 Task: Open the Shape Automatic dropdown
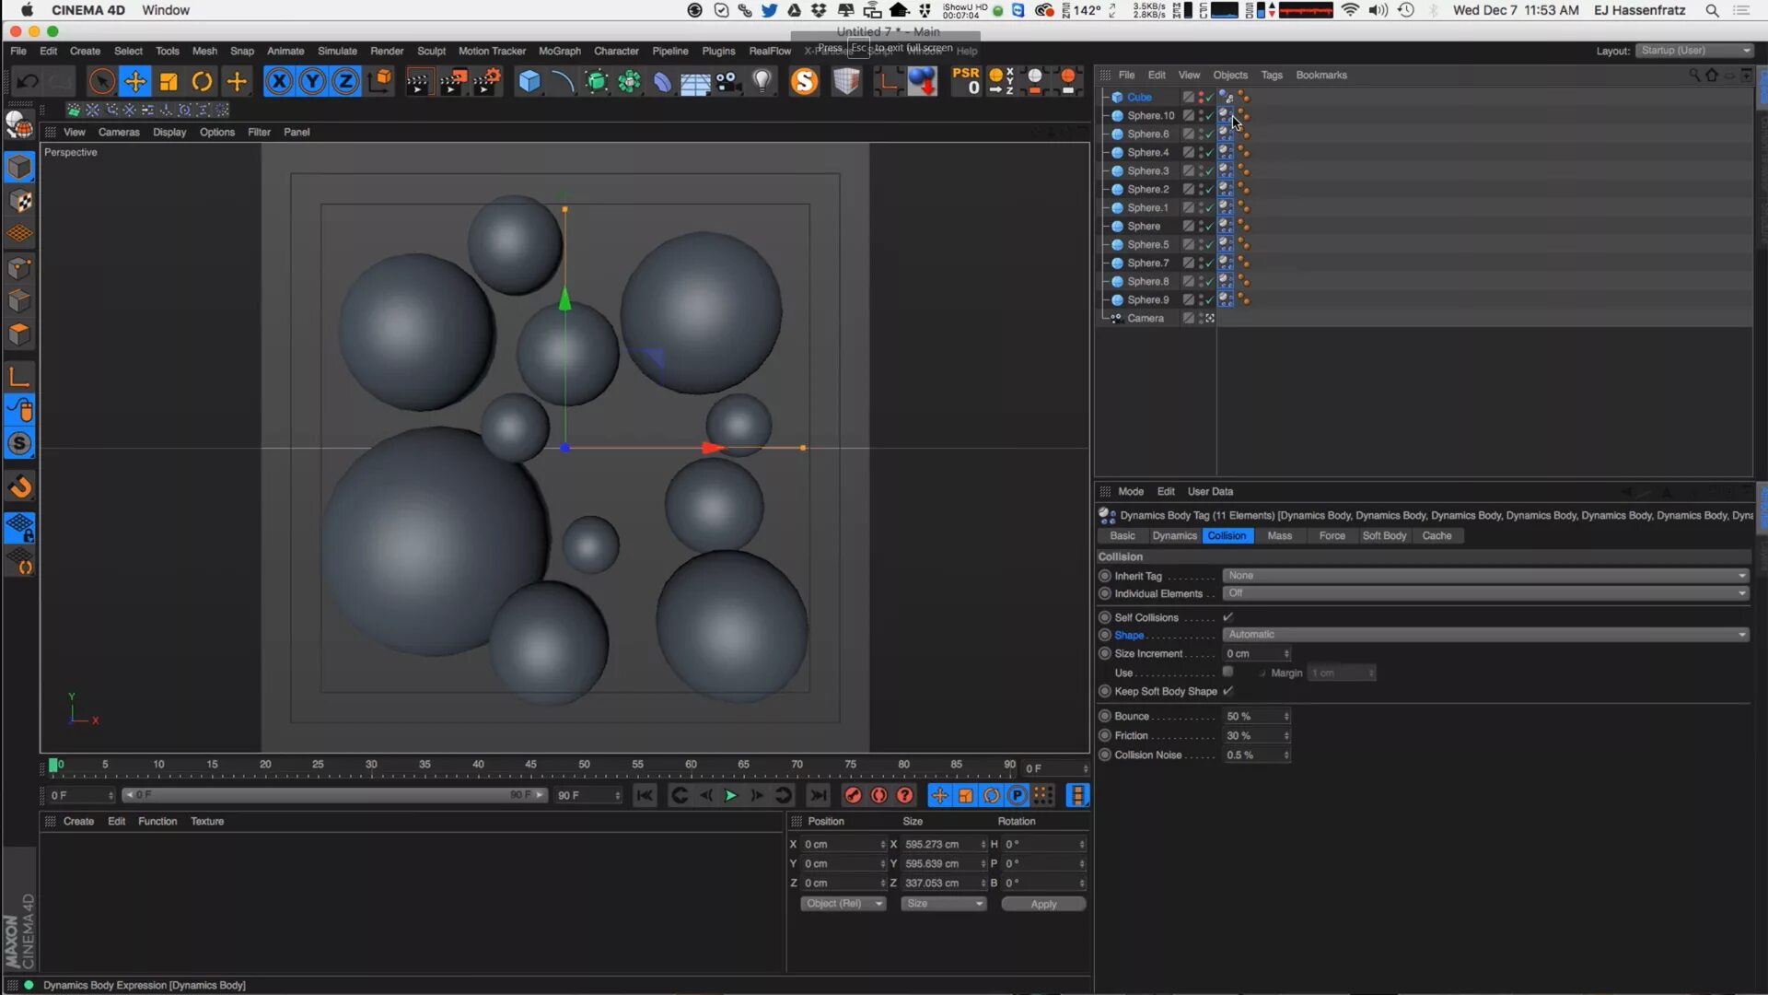pyautogui.click(x=1484, y=635)
